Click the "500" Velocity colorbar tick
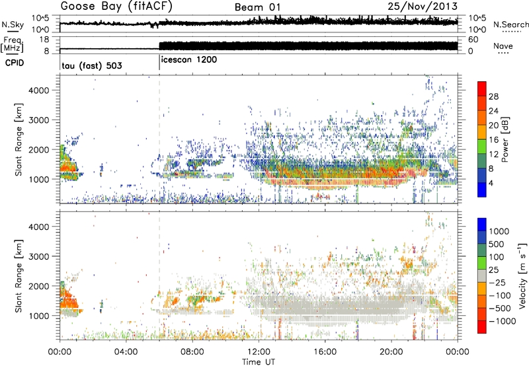This screenshot has height=366, width=529. coord(496,244)
